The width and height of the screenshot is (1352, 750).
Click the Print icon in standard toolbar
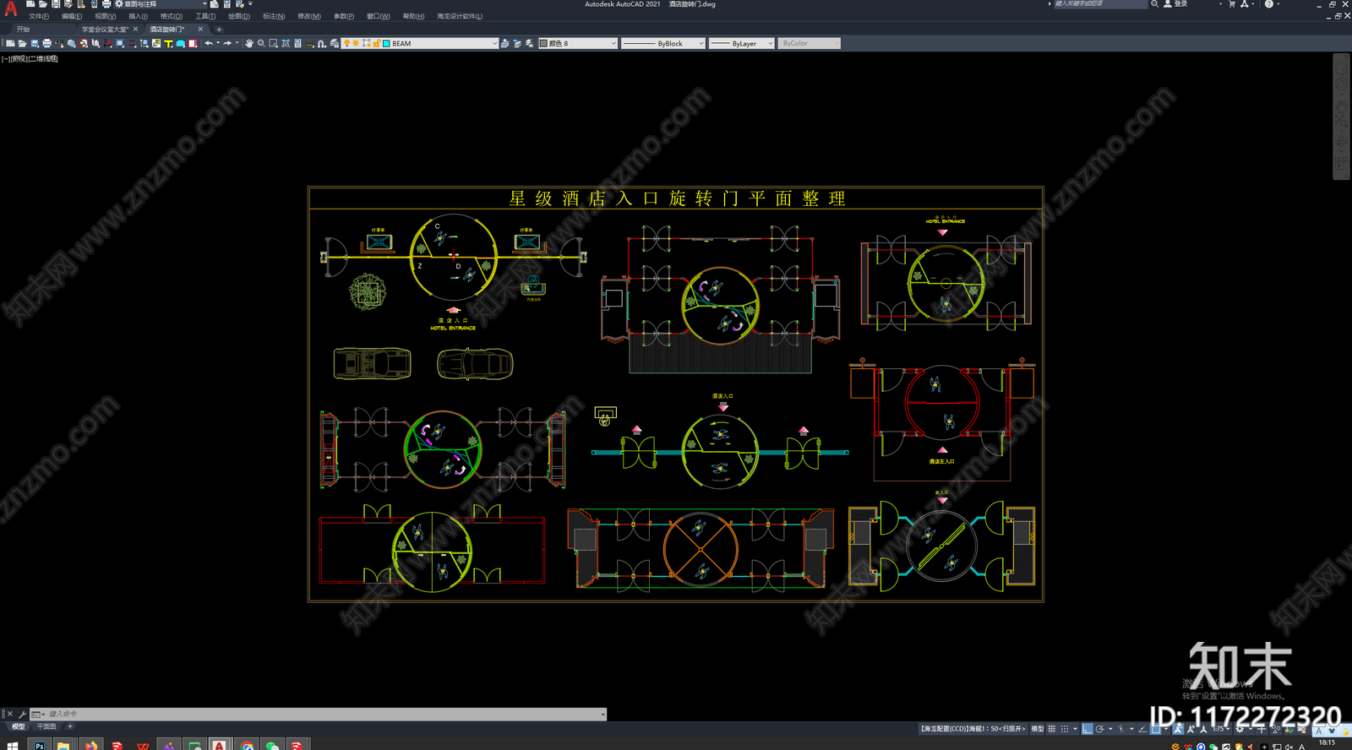46,43
